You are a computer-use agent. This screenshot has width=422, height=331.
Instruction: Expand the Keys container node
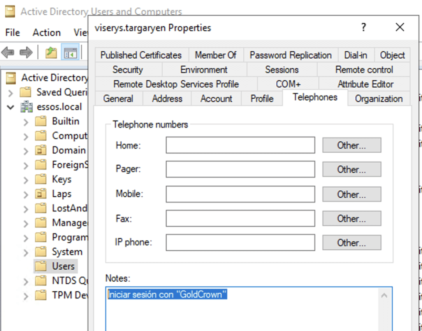point(26,180)
